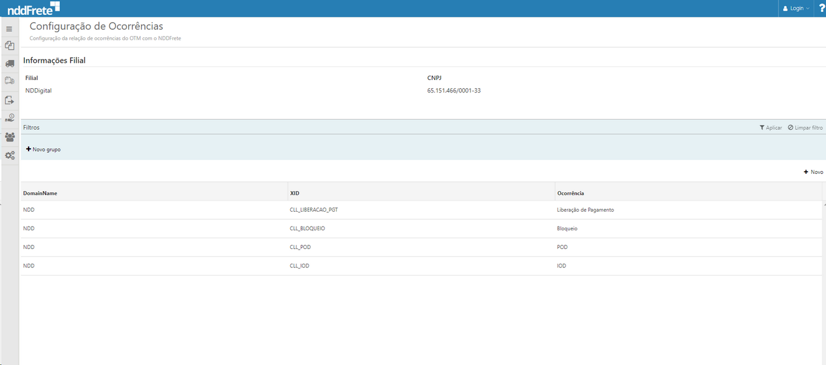Open the hamburger menu in the sidebar
826x365 pixels.
tap(9, 29)
